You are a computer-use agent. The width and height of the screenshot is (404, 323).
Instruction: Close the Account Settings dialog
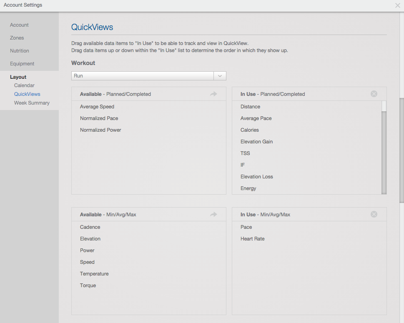(x=398, y=5)
